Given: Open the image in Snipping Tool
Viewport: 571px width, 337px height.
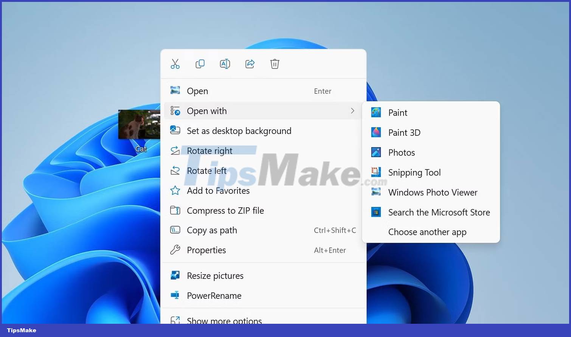Looking at the screenshot, I should point(414,172).
